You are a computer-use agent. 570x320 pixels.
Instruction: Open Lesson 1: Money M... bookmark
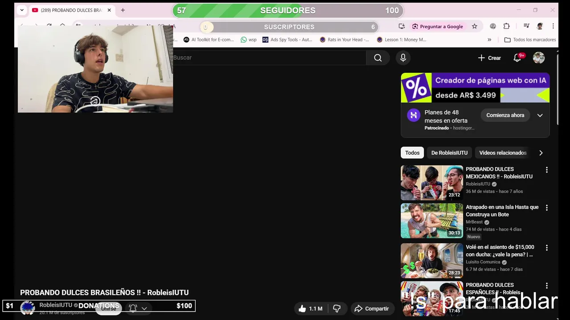point(402,40)
